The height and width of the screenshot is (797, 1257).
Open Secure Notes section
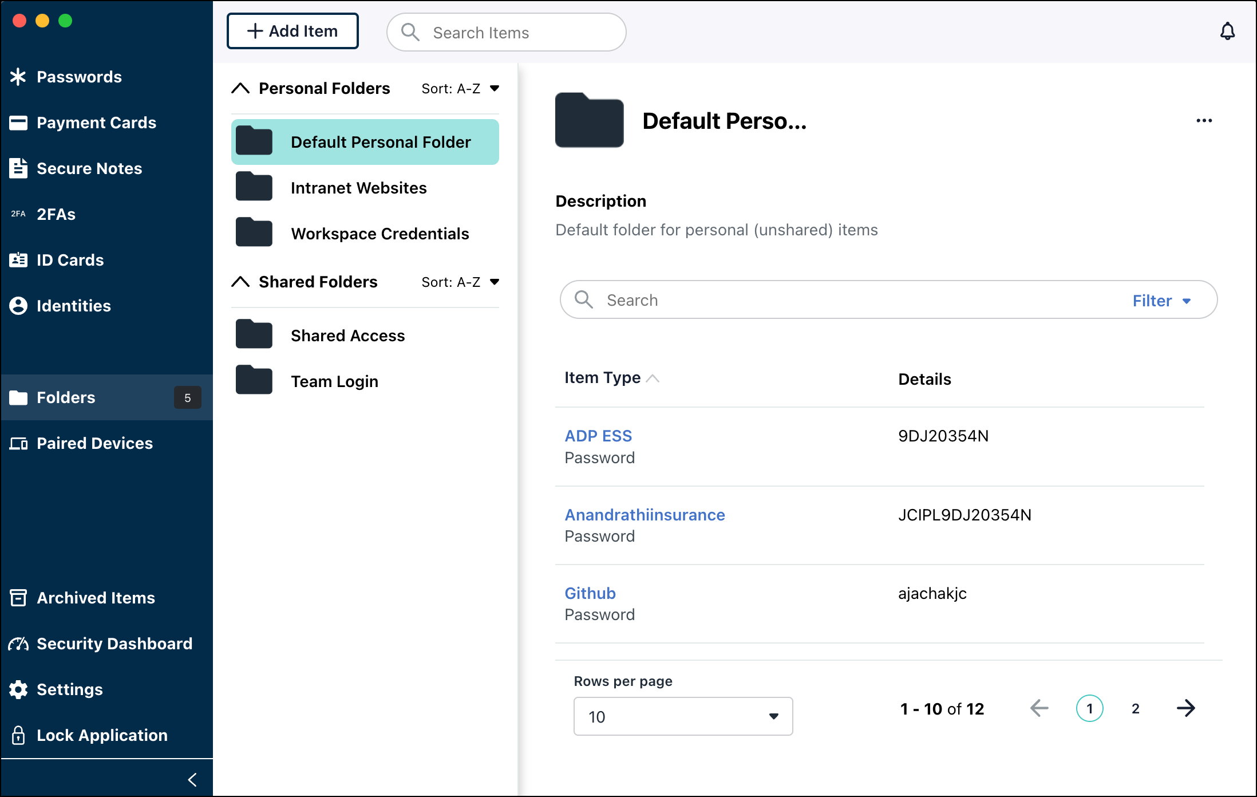tap(89, 168)
